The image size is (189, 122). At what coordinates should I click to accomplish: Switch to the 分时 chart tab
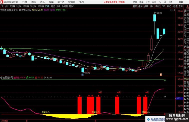pyautogui.click(x=6, y=6)
